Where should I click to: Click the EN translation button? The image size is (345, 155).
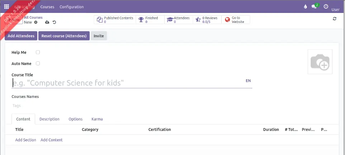[248, 81]
